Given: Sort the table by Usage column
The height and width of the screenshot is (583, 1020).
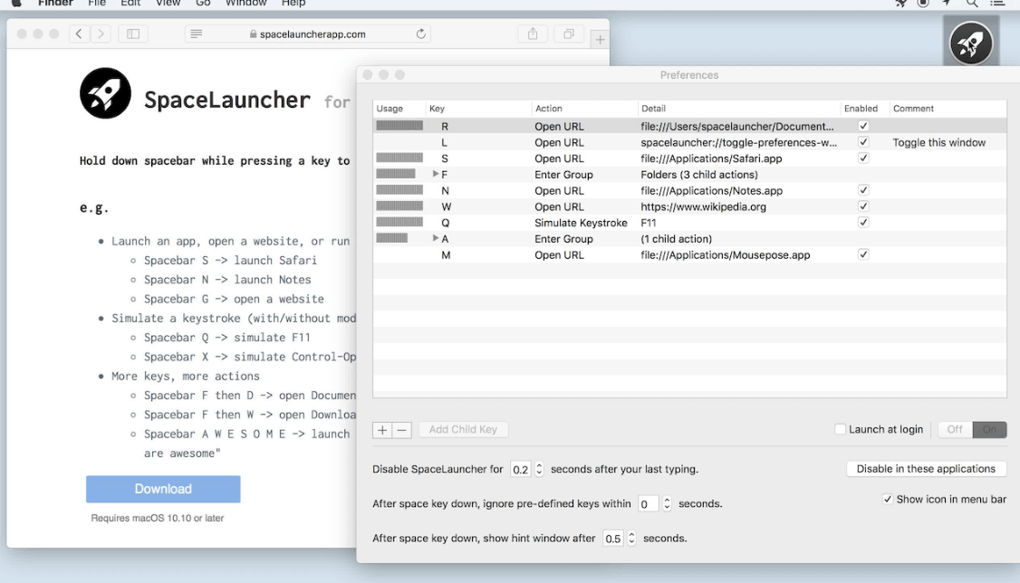Looking at the screenshot, I should (399, 109).
